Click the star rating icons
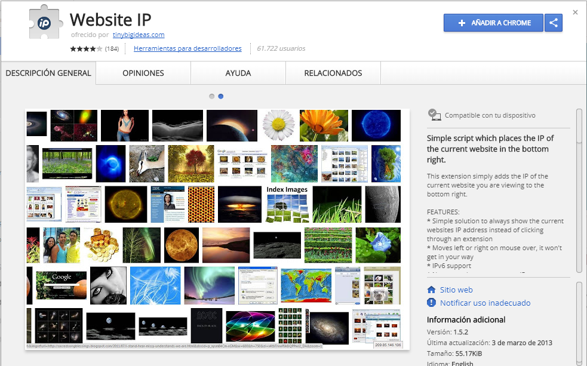 click(86, 49)
